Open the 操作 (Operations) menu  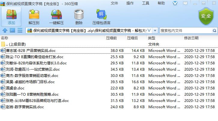tap(130, 3)
